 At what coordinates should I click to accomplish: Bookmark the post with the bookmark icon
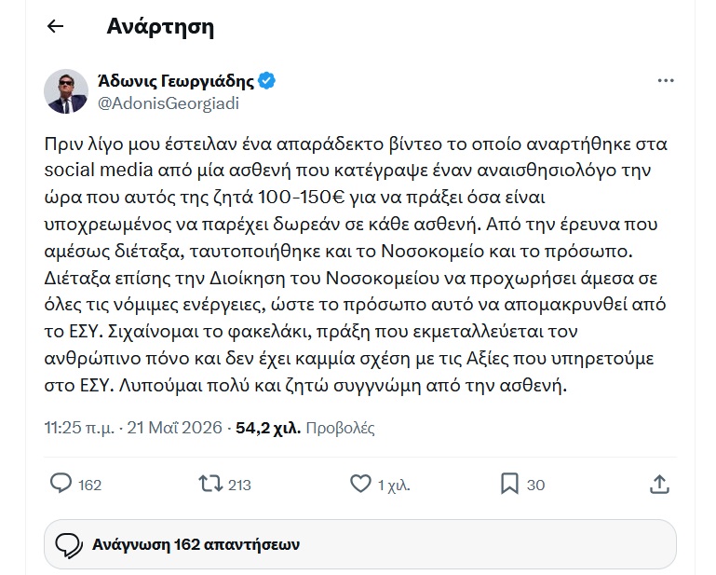click(509, 484)
